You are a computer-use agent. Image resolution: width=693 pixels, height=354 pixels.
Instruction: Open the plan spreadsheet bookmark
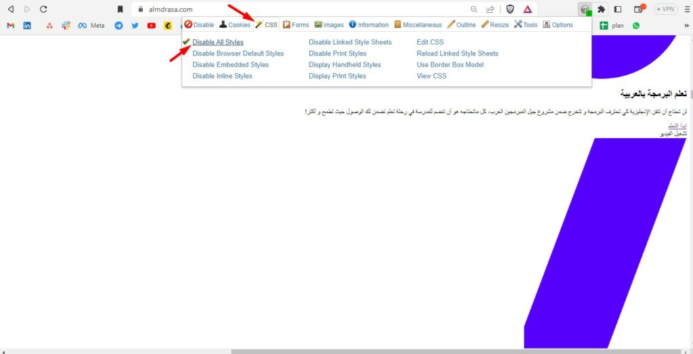click(x=612, y=26)
